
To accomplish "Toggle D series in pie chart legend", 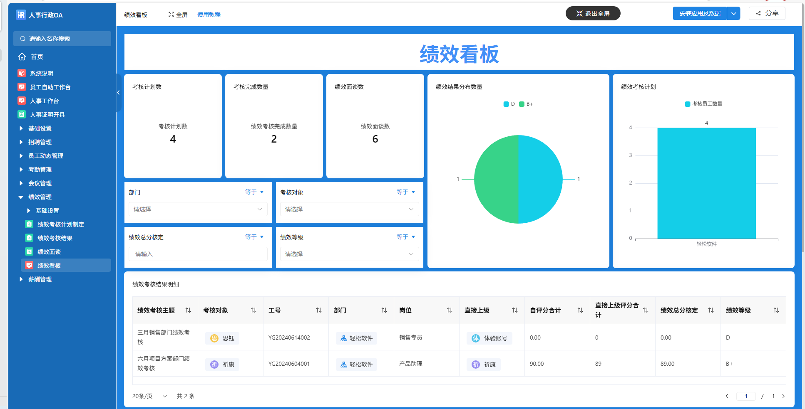I will 509,104.
